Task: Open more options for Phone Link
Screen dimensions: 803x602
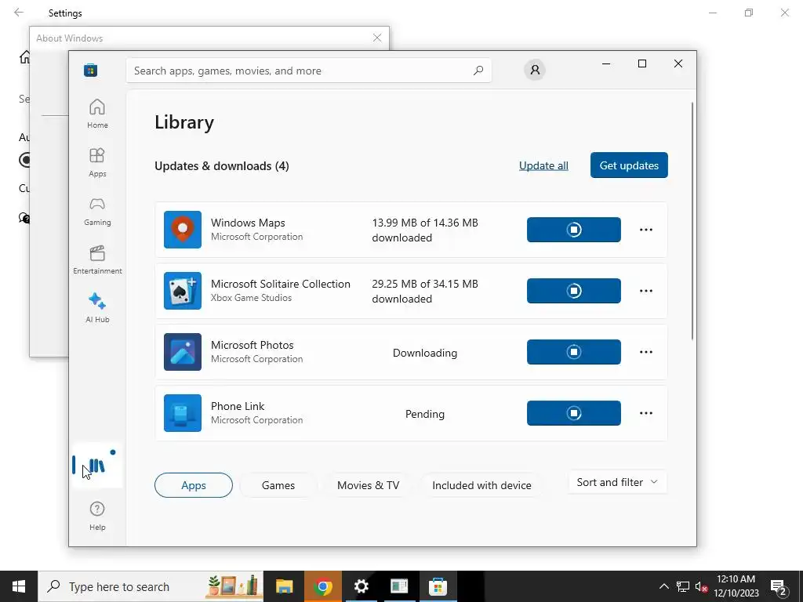Action: coord(646,413)
